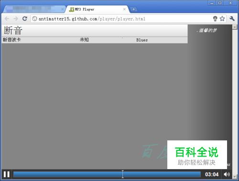Open a new tab with plus button
The image size is (239, 181).
point(133,10)
